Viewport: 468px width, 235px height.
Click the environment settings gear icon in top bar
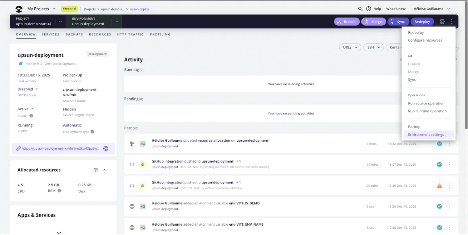[442, 22]
